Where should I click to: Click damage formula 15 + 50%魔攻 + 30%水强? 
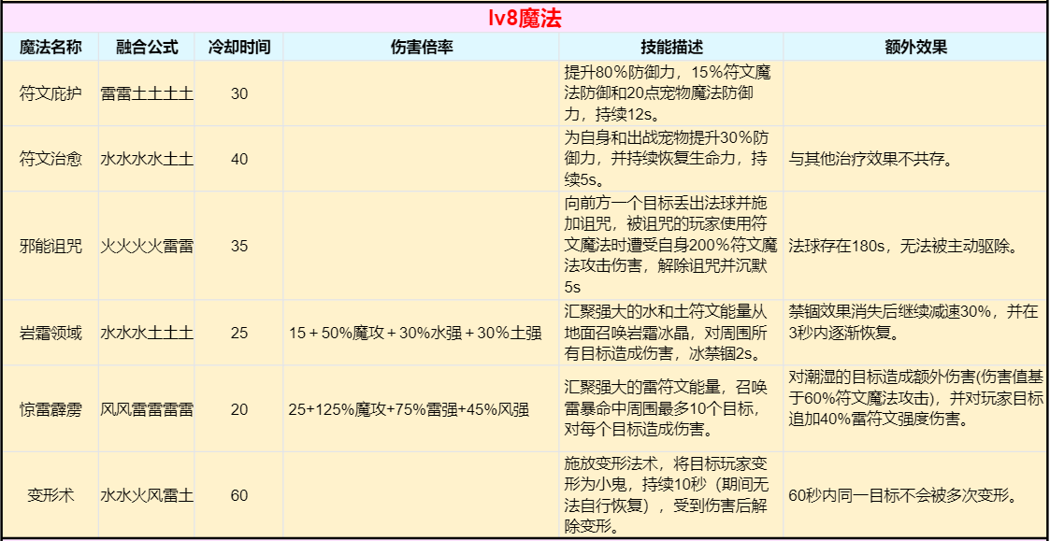pyautogui.click(x=415, y=333)
